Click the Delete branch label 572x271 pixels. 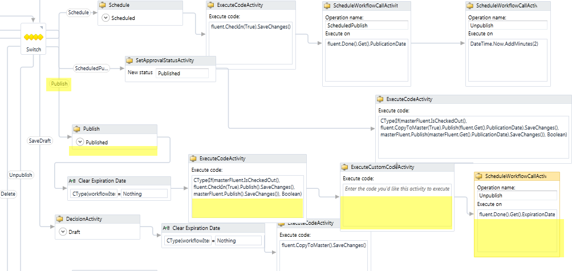(8, 194)
